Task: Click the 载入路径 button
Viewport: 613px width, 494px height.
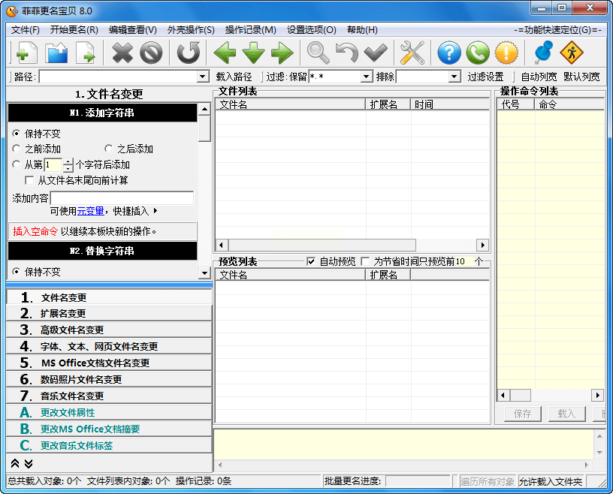Action: [234, 77]
